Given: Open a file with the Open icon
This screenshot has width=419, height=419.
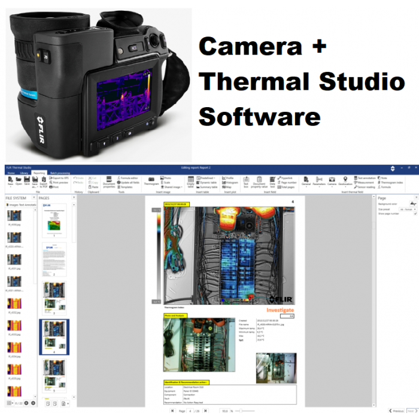Looking at the screenshot, I should [x=19, y=180].
